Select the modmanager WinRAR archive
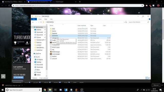Viewport: 164px width, 92px height. pos(56,54)
